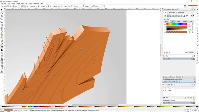Select the Spiral tool

[2, 38]
